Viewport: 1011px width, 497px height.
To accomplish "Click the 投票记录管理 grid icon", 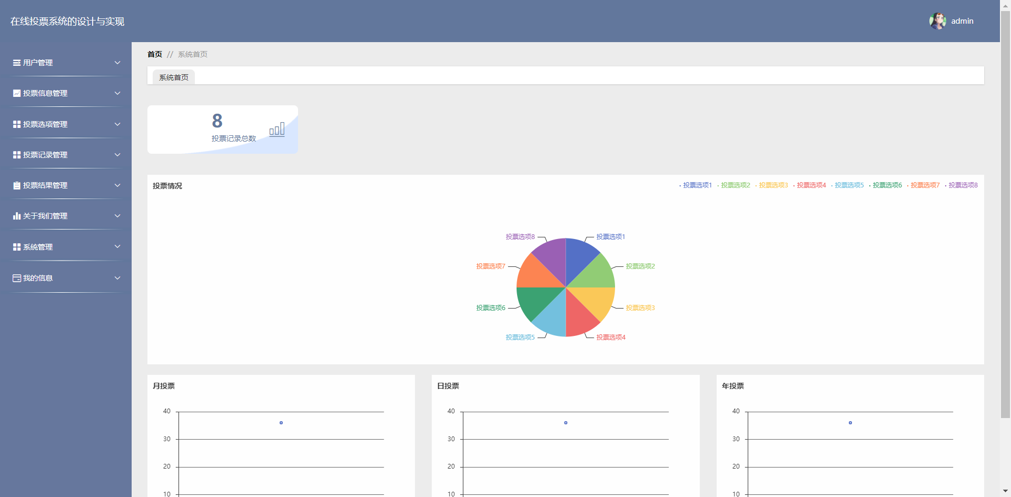I will point(17,155).
